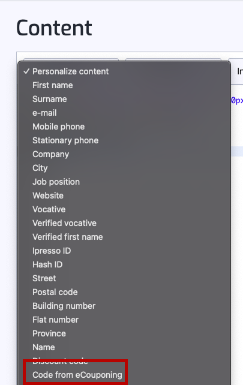Select the Hash ID option
This screenshot has height=385, width=243.
point(124,264)
